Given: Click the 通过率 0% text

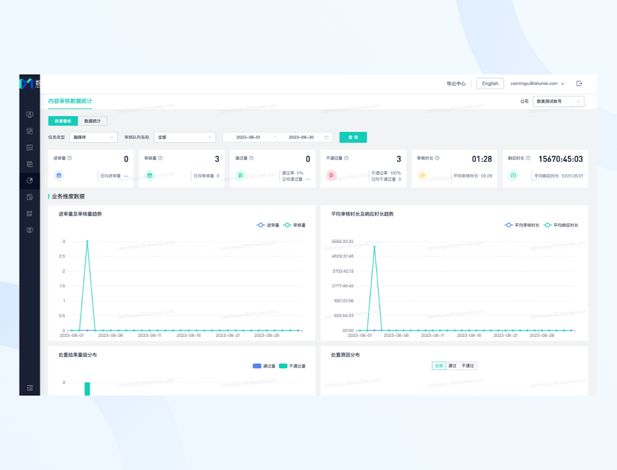Looking at the screenshot, I should (x=293, y=173).
